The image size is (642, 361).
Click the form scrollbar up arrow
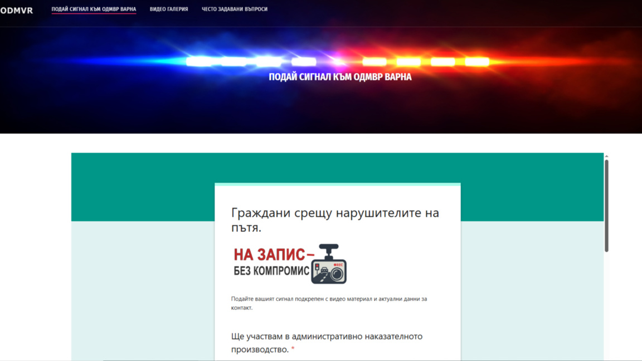click(x=606, y=156)
